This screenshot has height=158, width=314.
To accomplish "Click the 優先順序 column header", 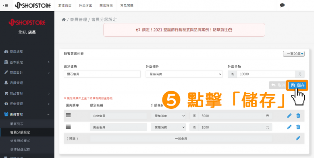I will (x=72, y=105).
